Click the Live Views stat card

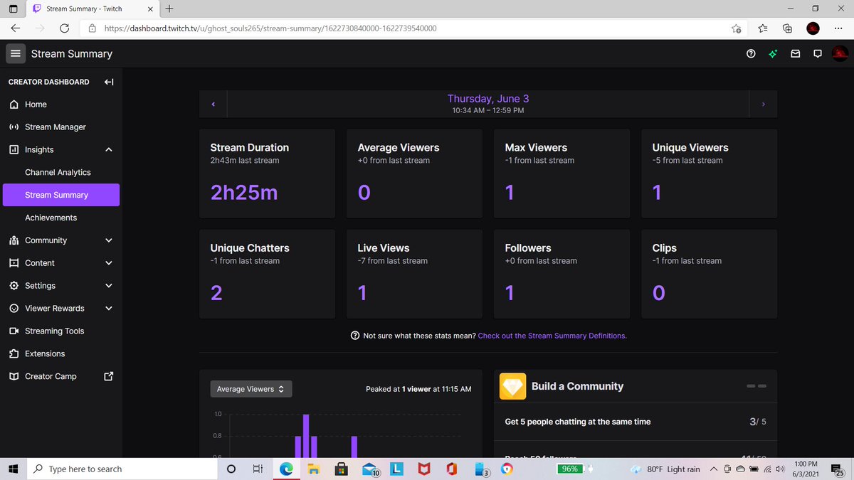click(414, 274)
